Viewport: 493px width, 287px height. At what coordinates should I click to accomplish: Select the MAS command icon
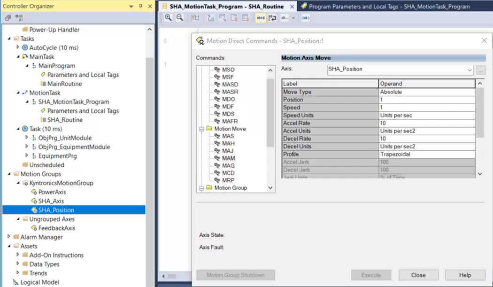[x=217, y=136]
